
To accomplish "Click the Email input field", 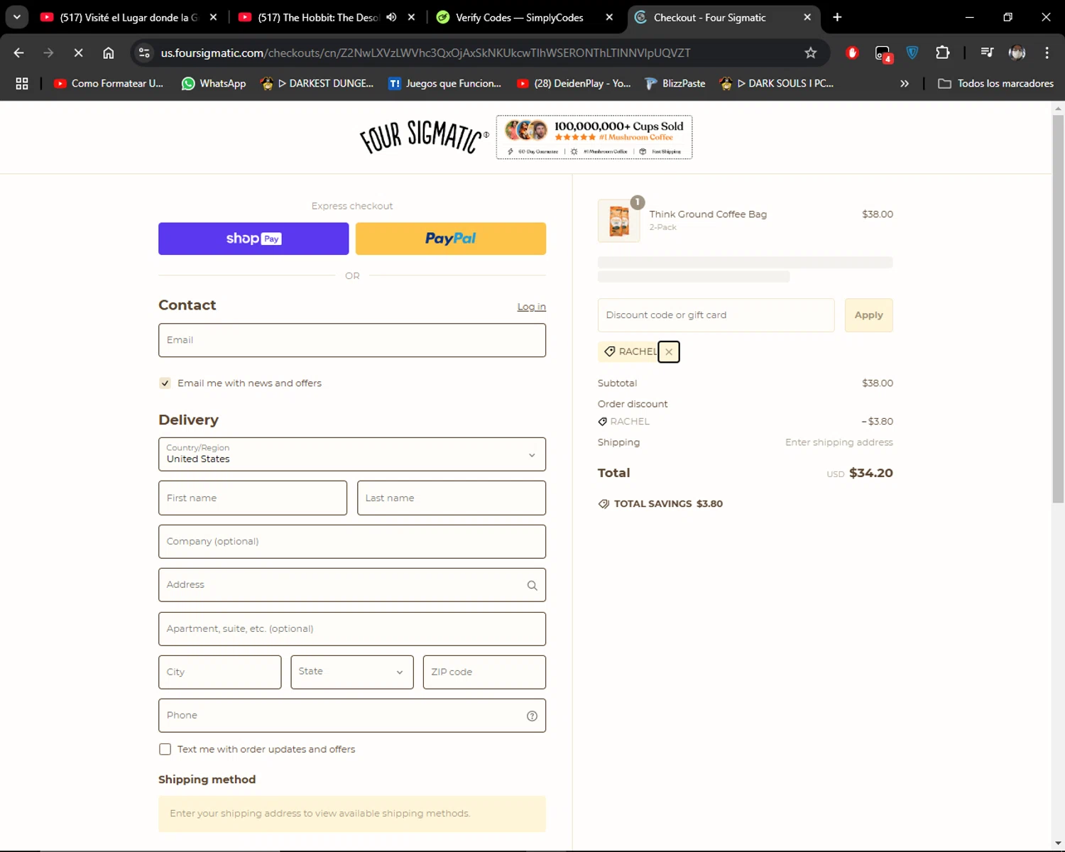I will tap(352, 340).
